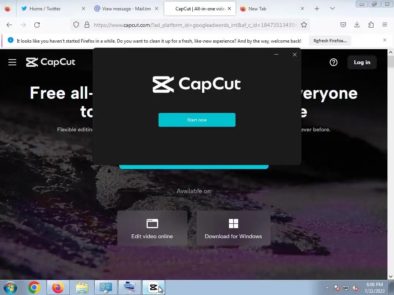
Task: Minimize the CapCut installer dialog
Action: pos(276,54)
